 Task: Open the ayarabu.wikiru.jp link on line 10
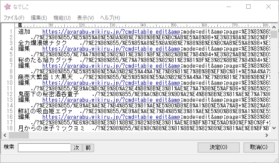pos(112,83)
